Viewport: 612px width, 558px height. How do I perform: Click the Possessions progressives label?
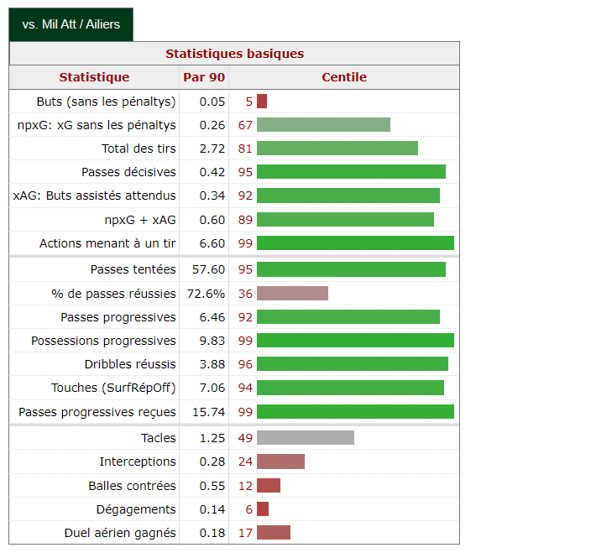point(103,341)
